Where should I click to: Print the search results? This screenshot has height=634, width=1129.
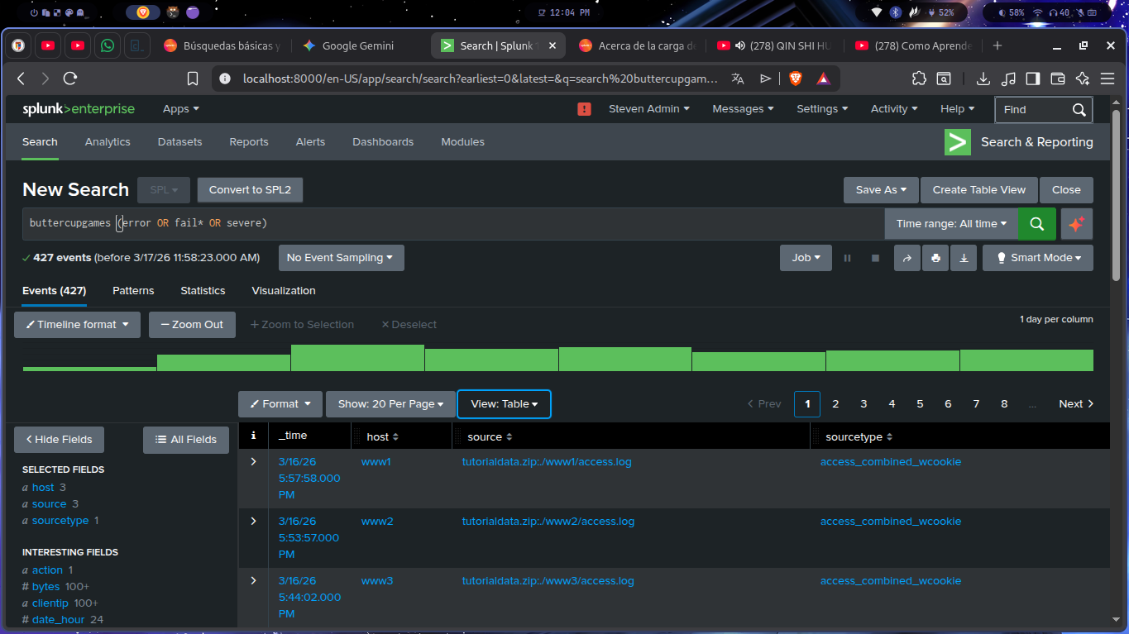(935, 258)
